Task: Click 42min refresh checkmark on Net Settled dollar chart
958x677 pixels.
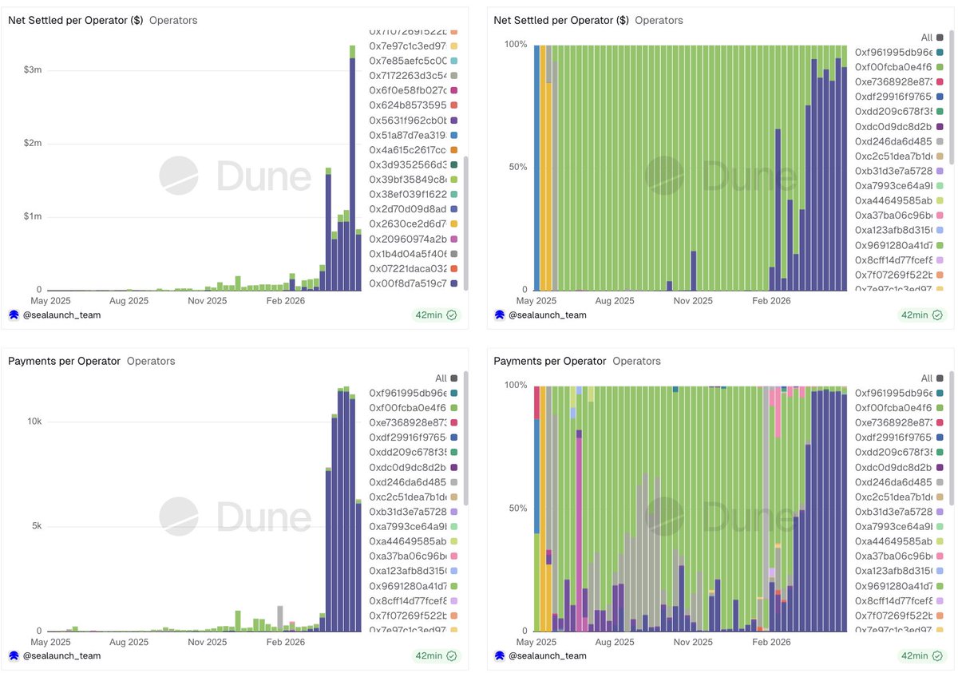Action: (452, 315)
